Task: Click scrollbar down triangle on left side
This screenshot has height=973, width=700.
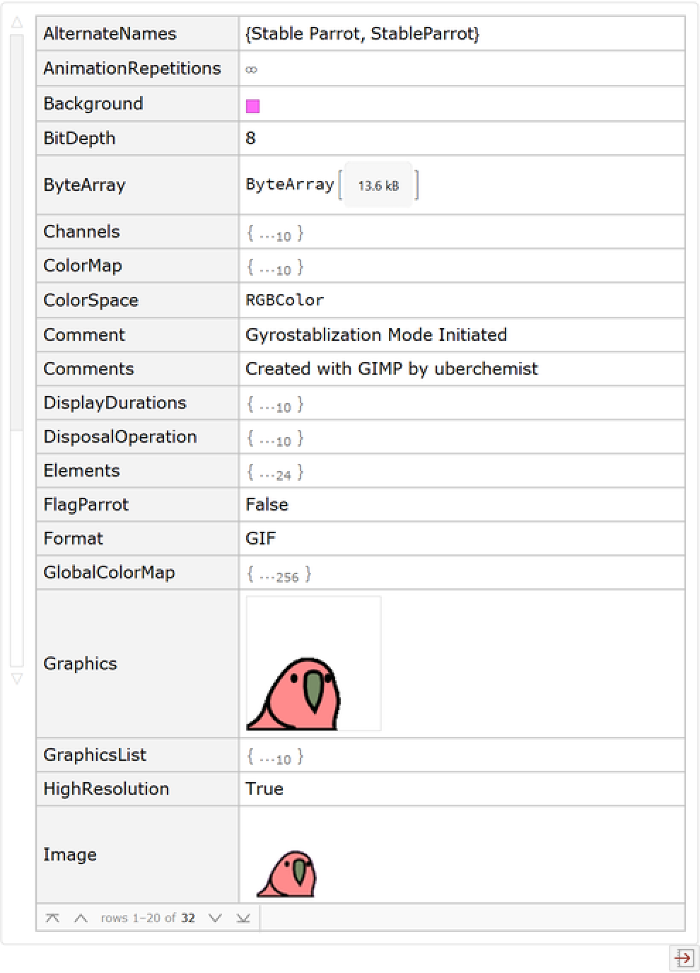Action: 17,679
